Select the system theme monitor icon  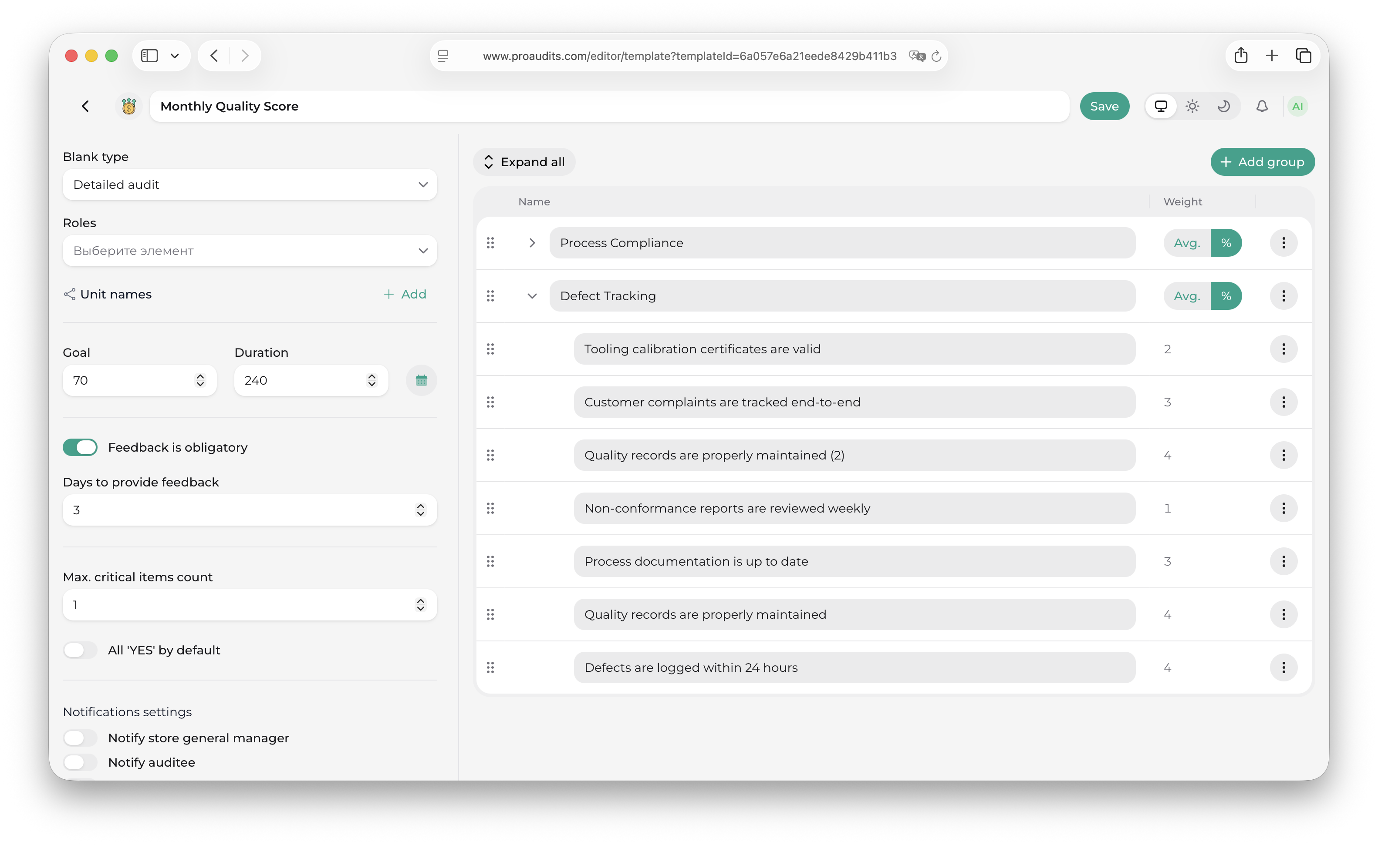click(x=1161, y=106)
